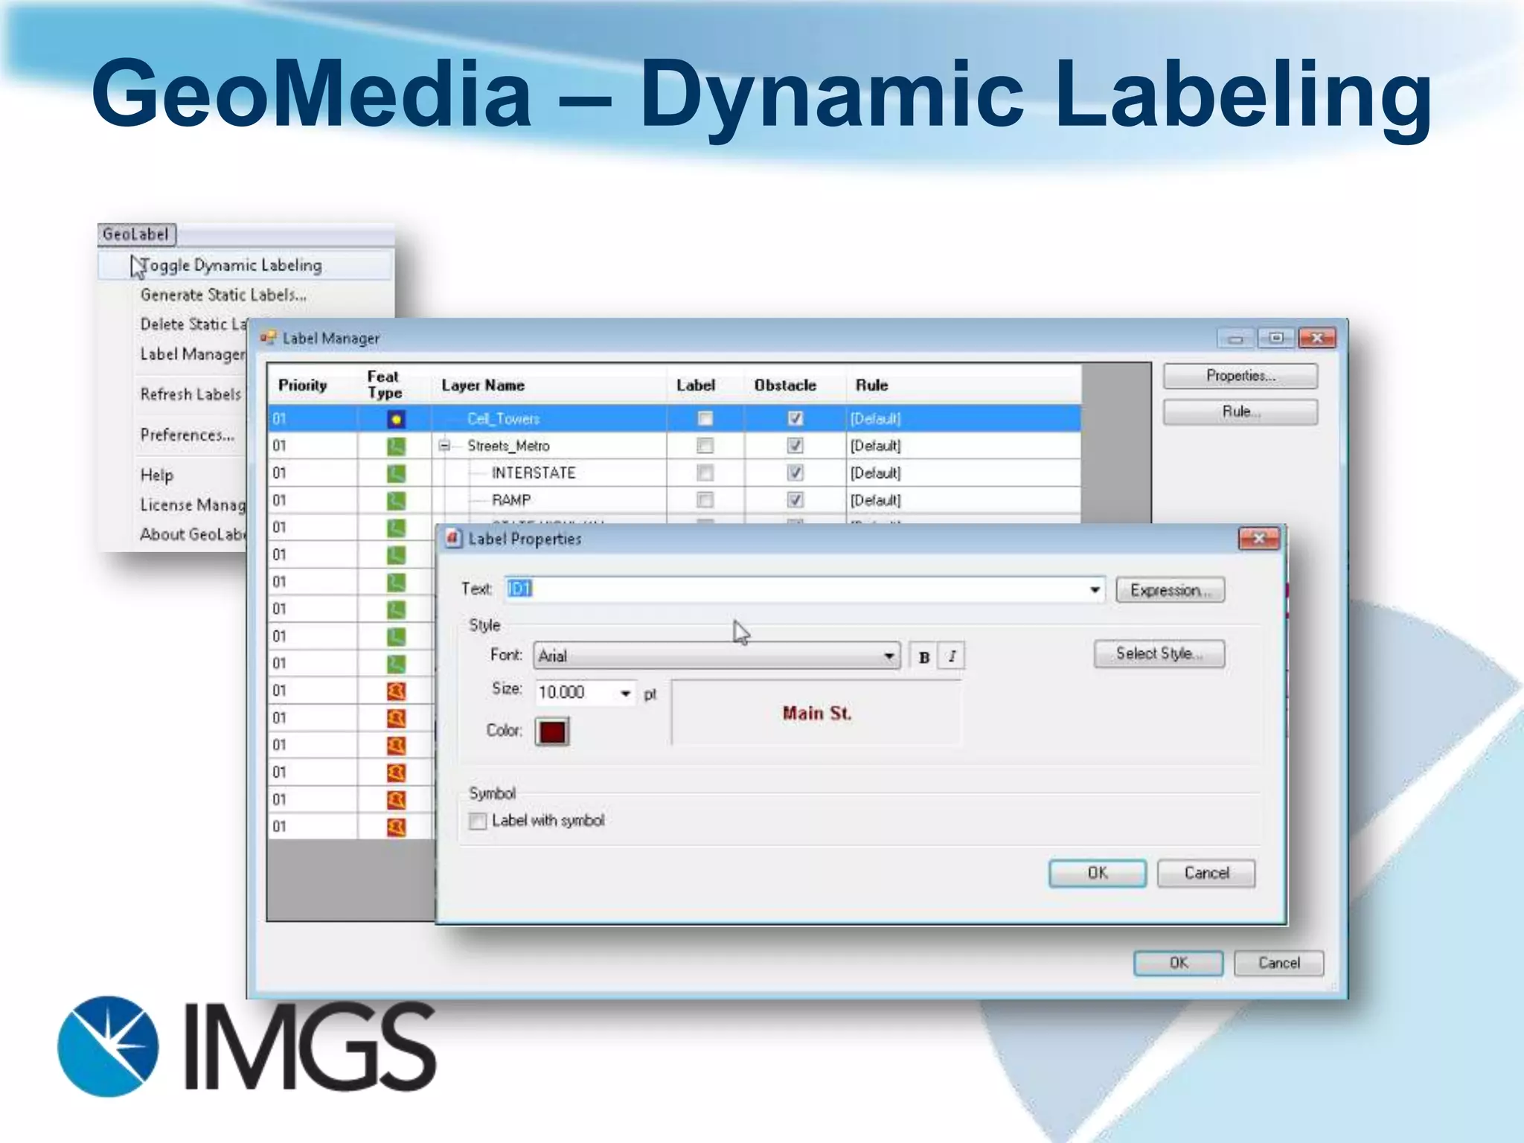Toggle Italic font style
1524x1143 pixels.
pyautogui.click(x=952, y=656)
